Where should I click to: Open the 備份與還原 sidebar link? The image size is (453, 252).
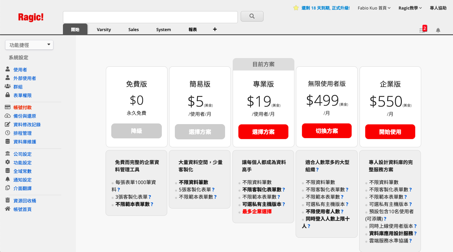[25, 116]
